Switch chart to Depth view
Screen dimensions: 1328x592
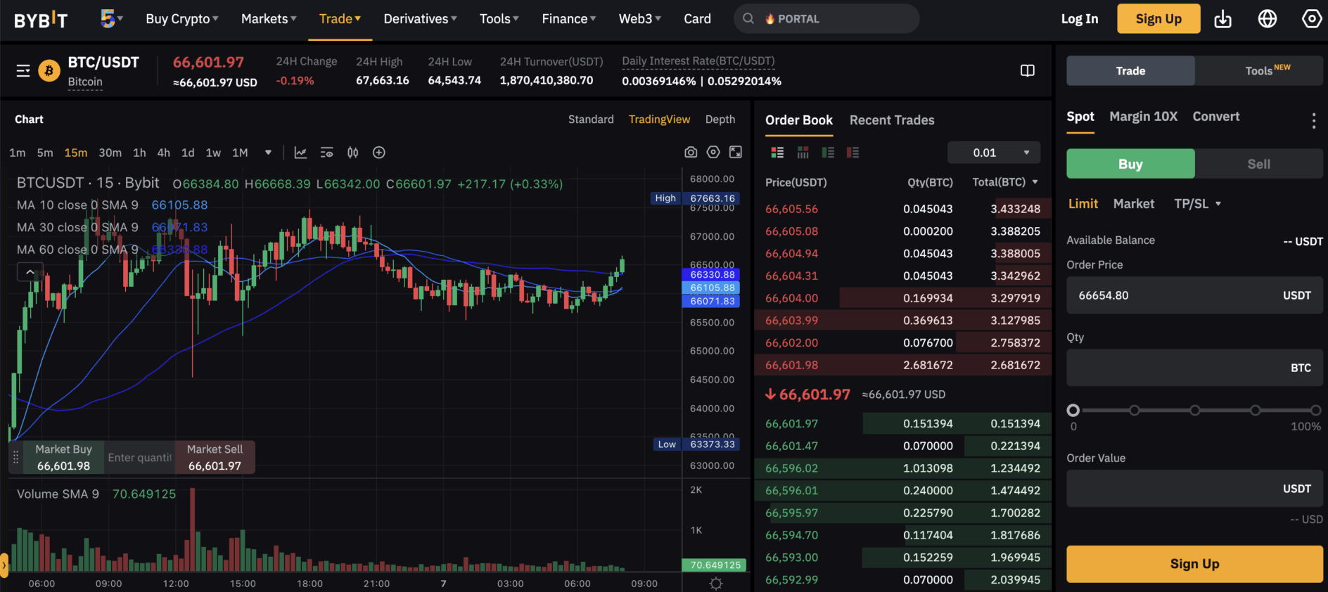point(720,120)
